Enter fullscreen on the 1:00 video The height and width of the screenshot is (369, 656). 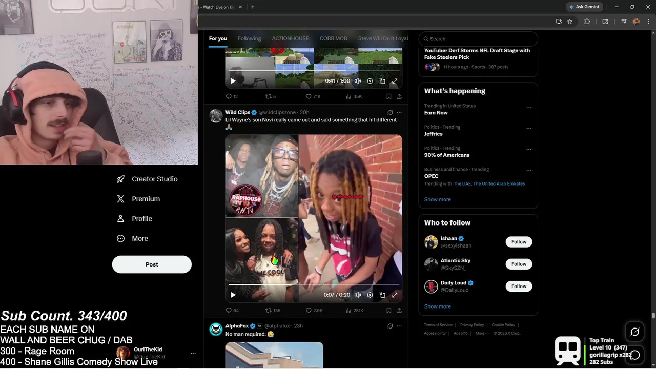395,81
